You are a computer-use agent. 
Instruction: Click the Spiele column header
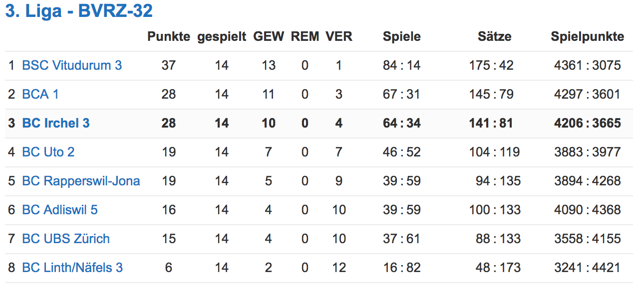point(402,37)
